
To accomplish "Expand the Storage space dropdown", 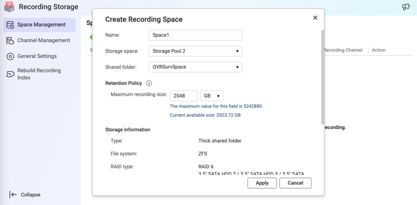I will point(195,51).
